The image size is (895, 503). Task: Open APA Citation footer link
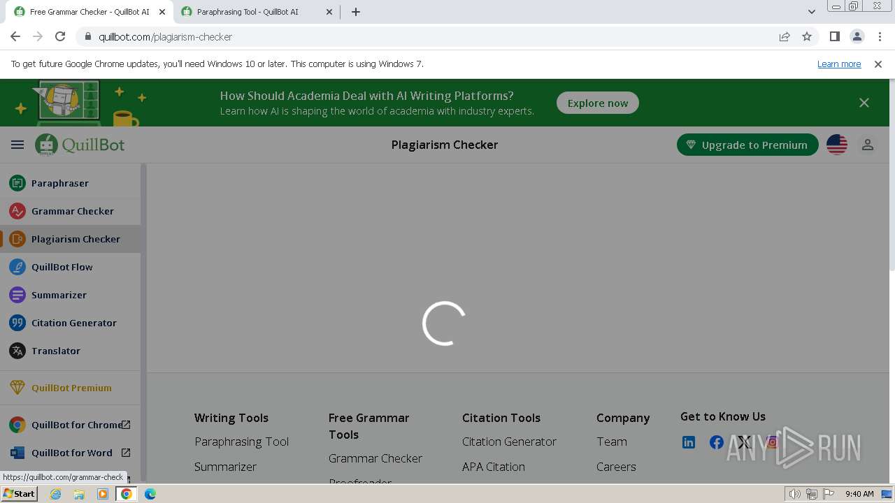click(x=494, y=467)
